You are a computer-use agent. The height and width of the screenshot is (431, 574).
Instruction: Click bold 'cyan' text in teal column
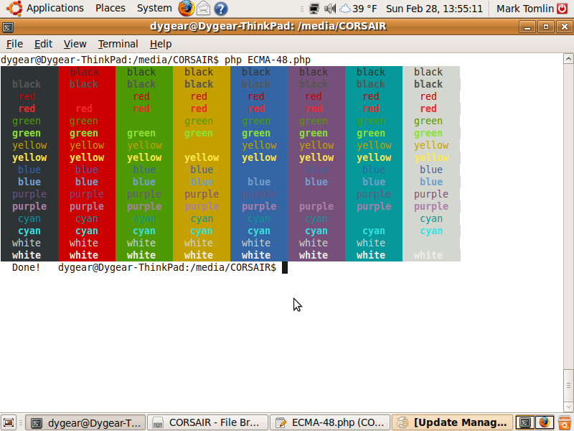(x=374, y=231)
